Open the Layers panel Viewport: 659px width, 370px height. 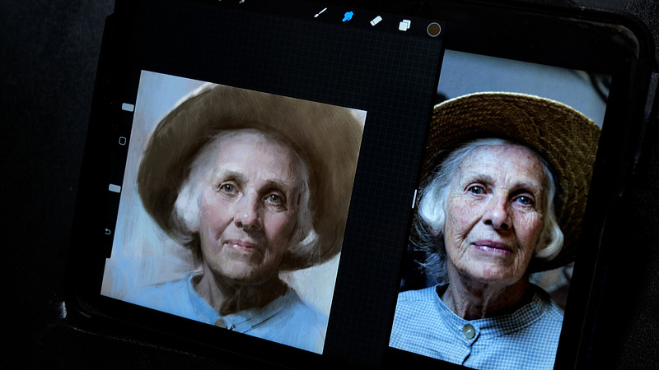(404, 25)
